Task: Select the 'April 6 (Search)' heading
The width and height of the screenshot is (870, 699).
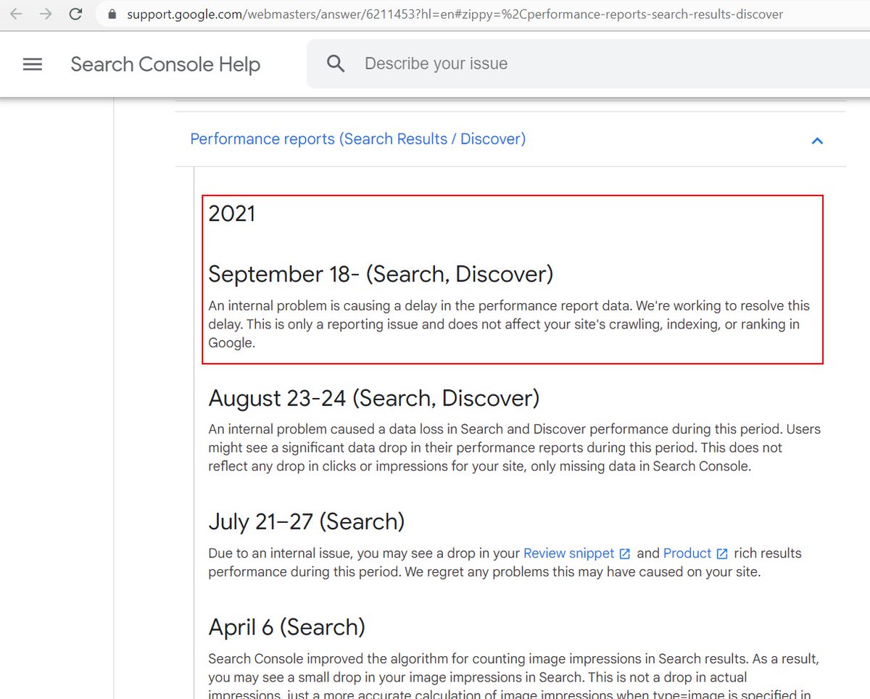Action: click(x=287, y=627)
